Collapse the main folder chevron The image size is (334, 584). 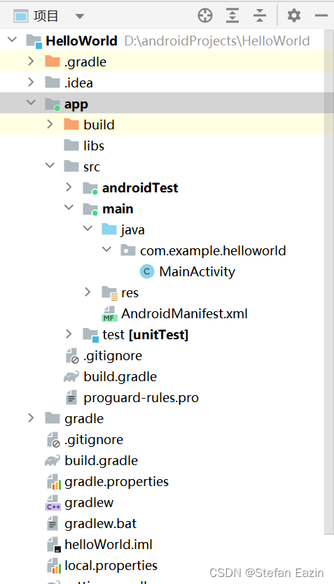coord(69,207)
